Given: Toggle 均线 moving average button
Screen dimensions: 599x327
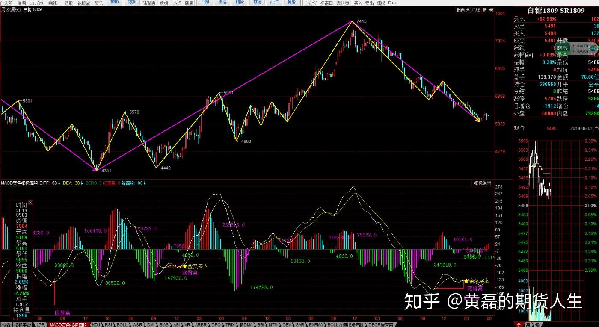Looking at the screenshot, I should tap(475, 9).
